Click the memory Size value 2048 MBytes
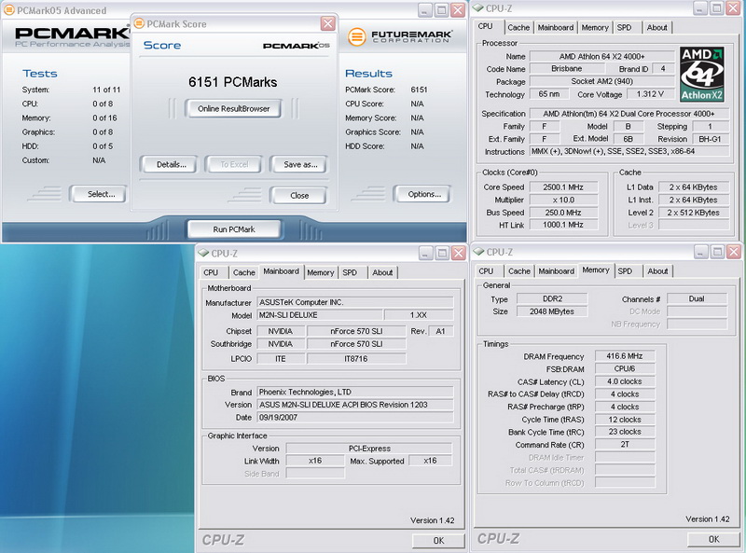This screenshot has width=746, height=553. point(552,311)
